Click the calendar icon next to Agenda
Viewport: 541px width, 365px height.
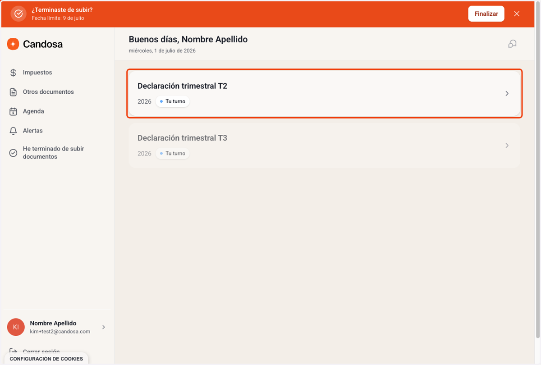click(x=14, y=111)
